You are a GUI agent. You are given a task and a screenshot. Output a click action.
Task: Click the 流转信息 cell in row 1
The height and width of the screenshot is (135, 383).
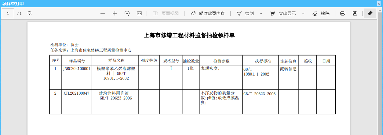click(x=288, y=69)
